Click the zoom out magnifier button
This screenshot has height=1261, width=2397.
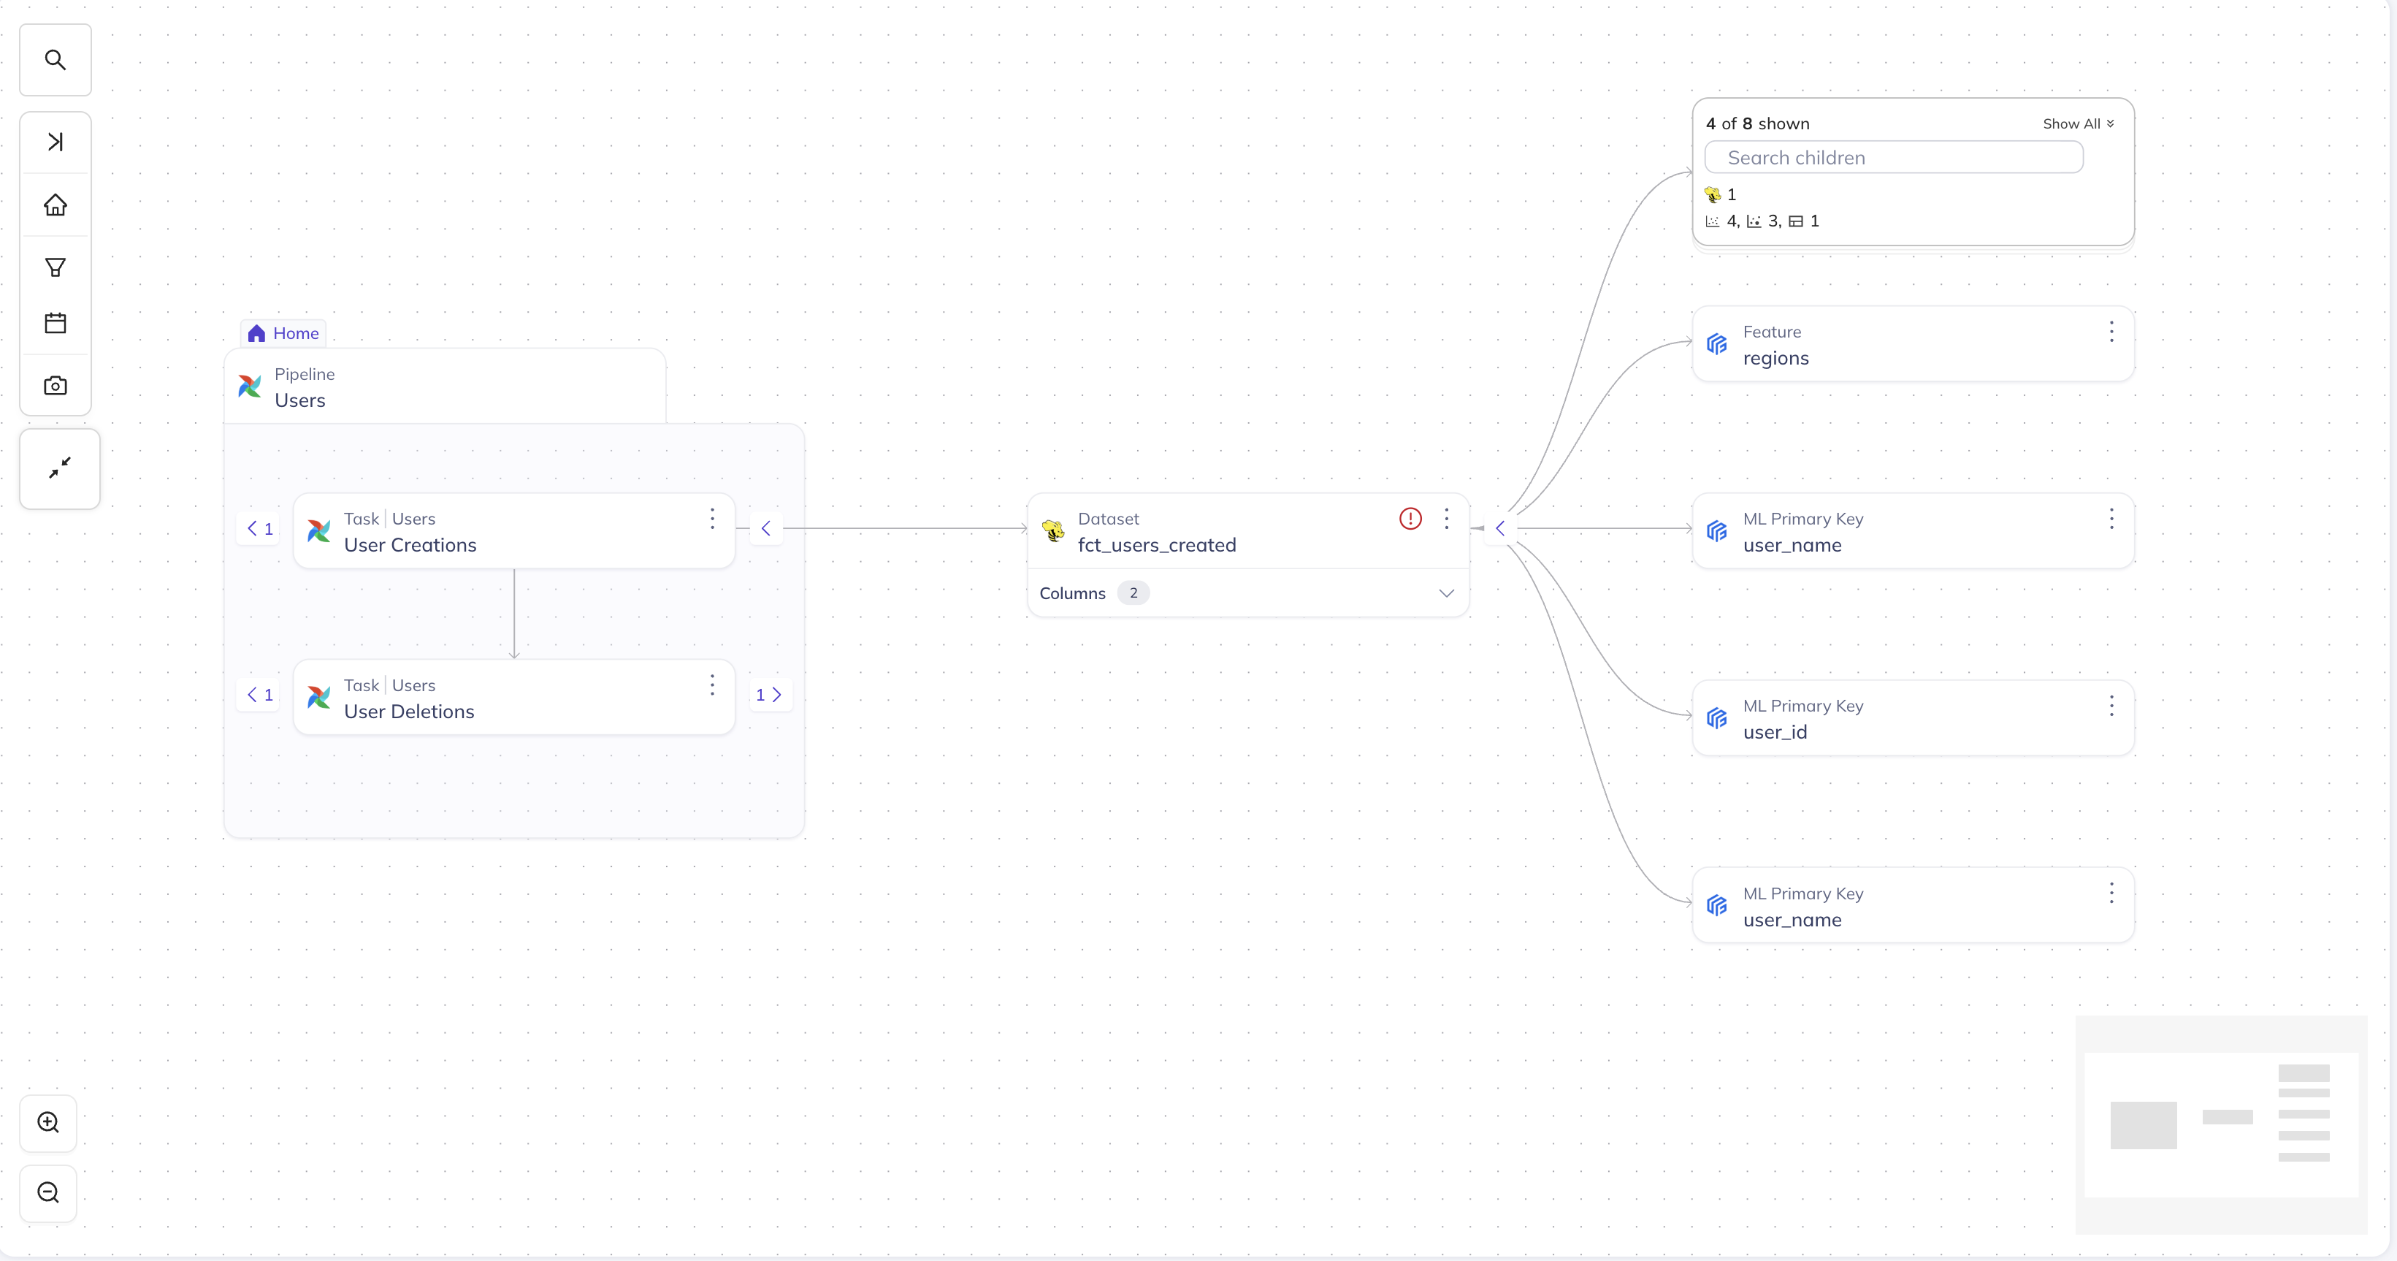[x=48, y=1193]
